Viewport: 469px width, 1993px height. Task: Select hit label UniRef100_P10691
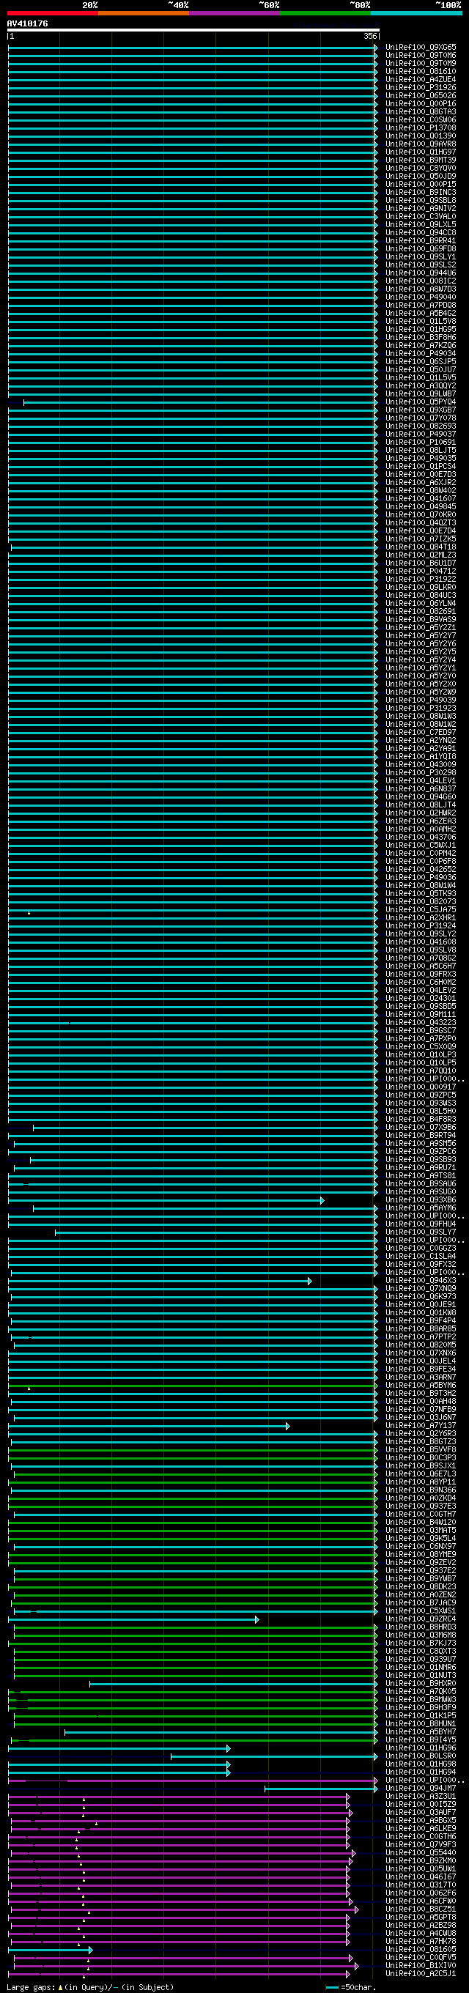[421, 442]
